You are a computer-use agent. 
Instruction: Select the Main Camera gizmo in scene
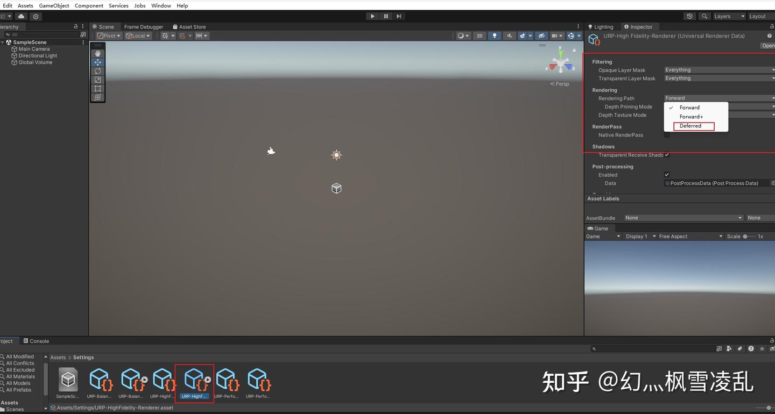pos(271,151)
